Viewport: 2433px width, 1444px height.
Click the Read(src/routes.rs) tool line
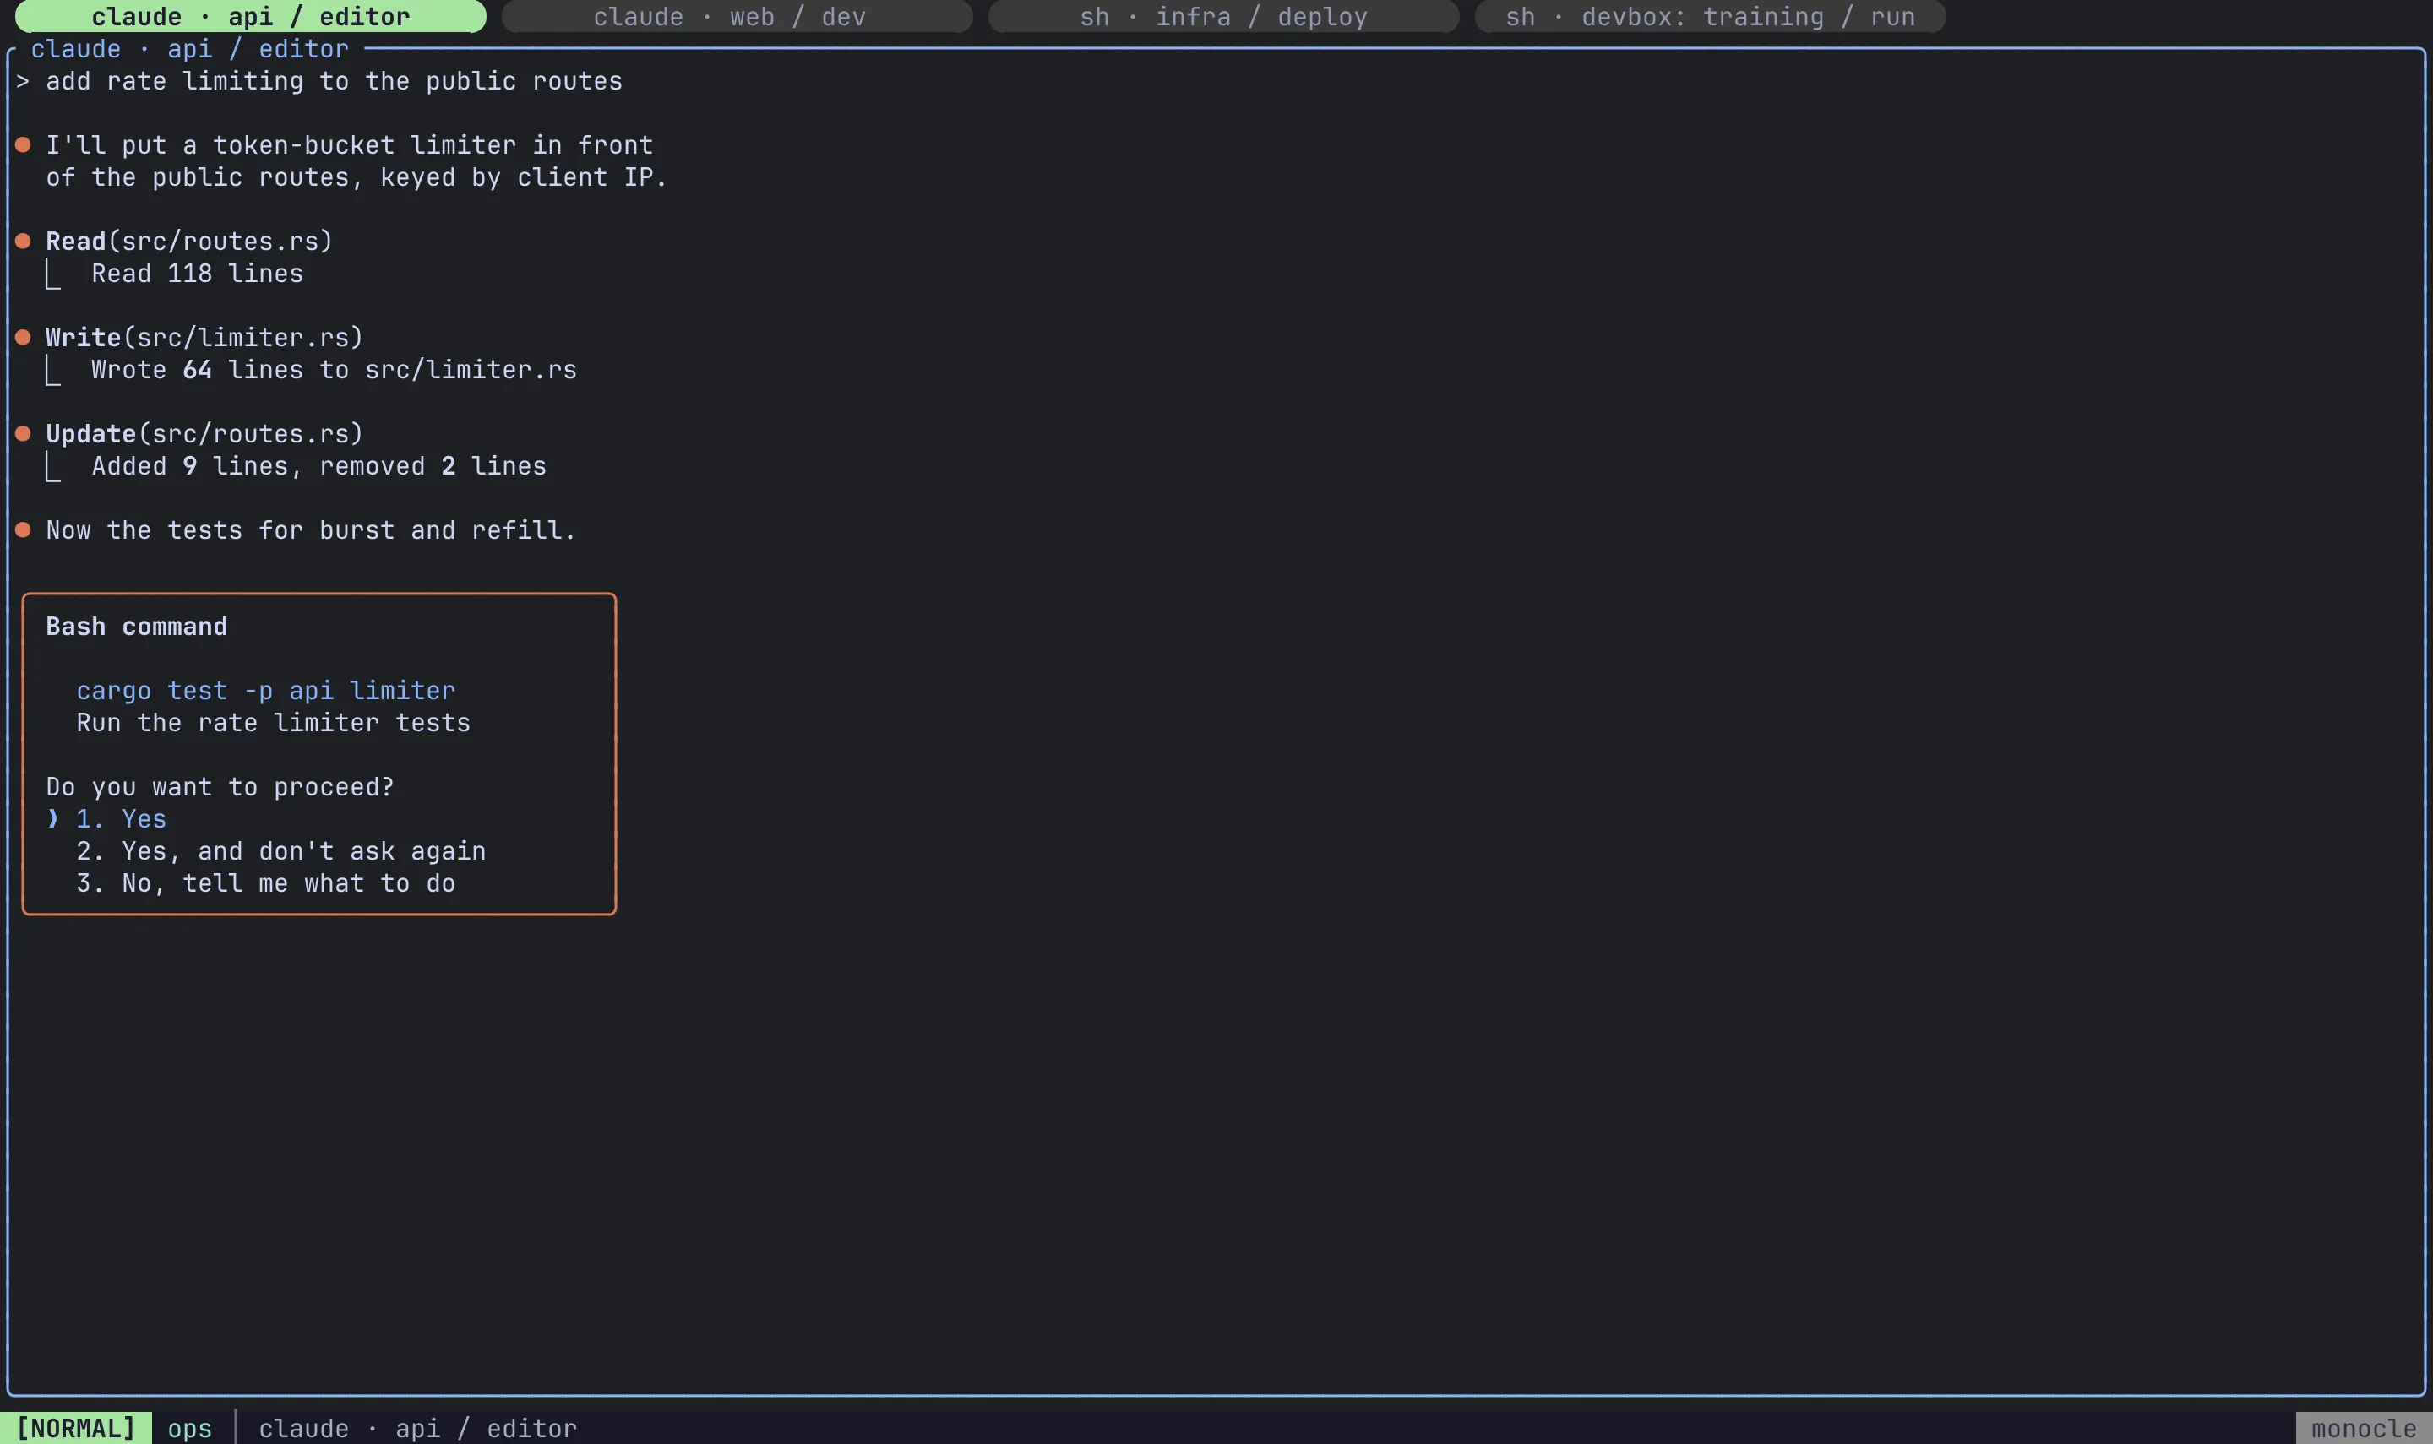point(190,242)
